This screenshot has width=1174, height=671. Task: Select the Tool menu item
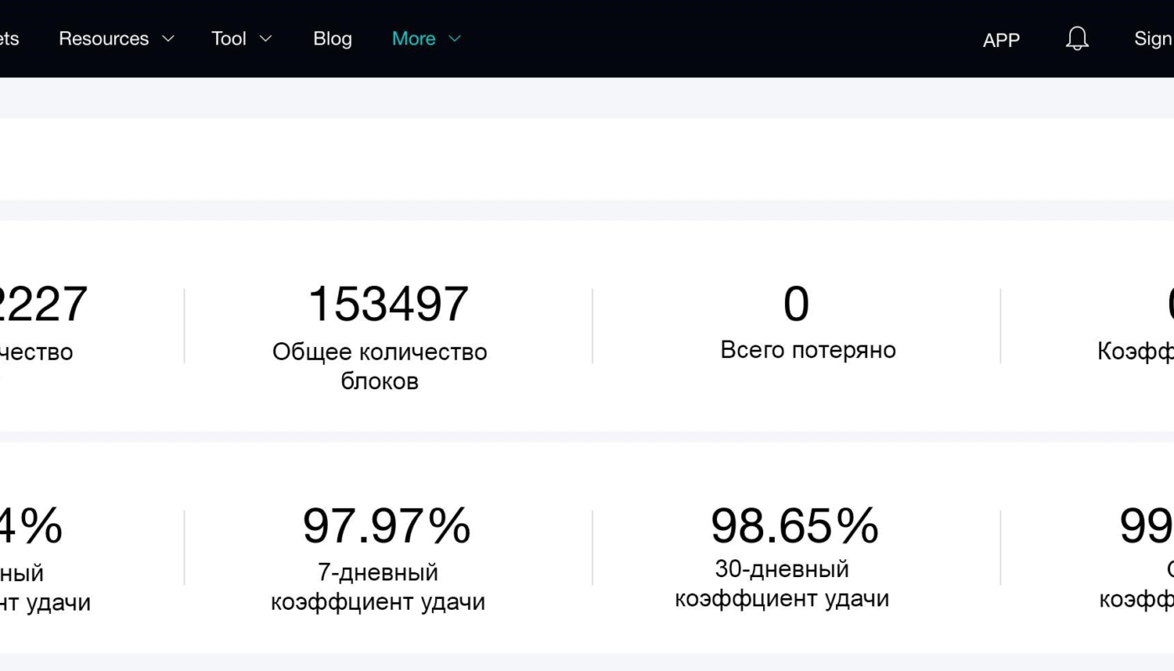[x=228, y=39]
